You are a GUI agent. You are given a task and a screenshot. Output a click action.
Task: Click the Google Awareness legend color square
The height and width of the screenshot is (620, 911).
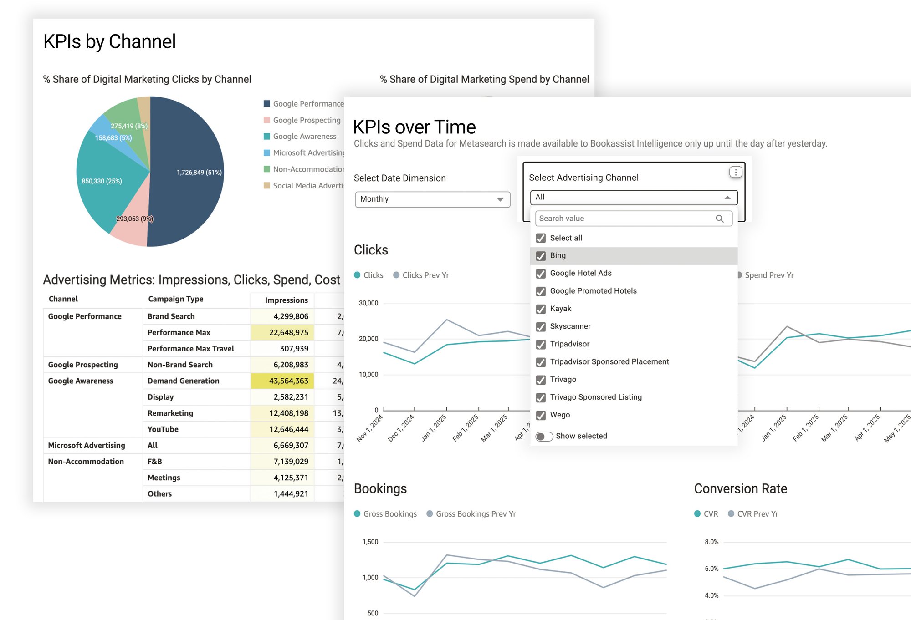tap(267, 137)
